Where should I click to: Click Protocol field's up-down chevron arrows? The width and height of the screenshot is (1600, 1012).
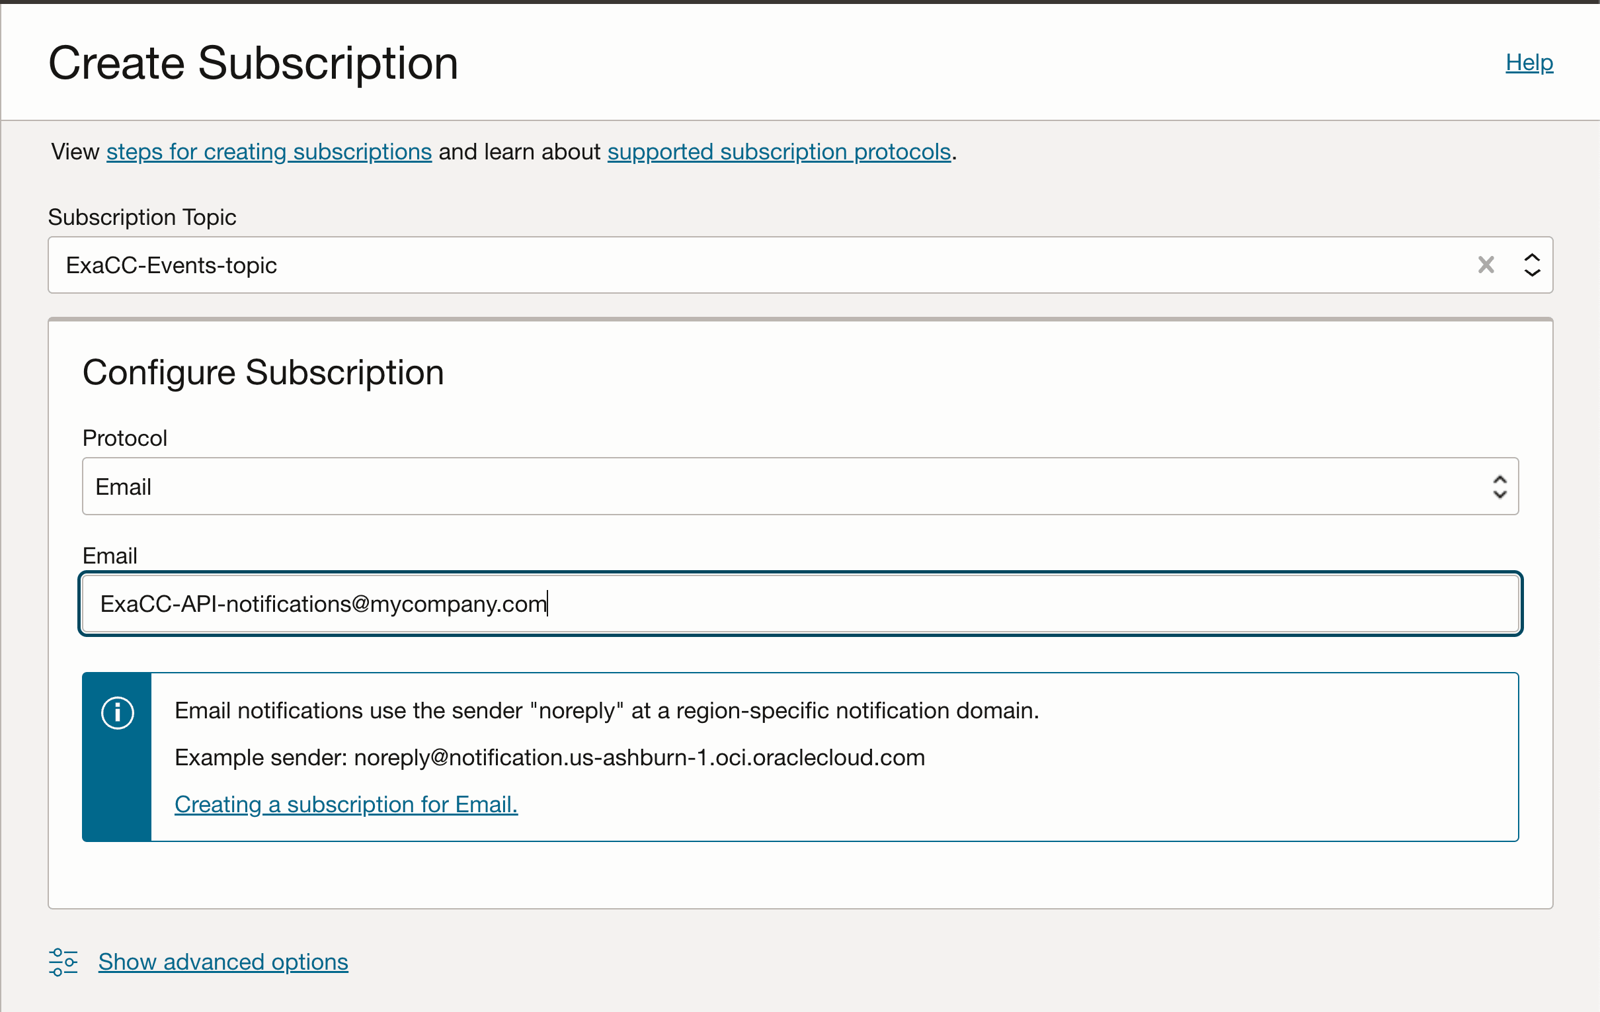pyautogui.click(x=1499, y=487)
